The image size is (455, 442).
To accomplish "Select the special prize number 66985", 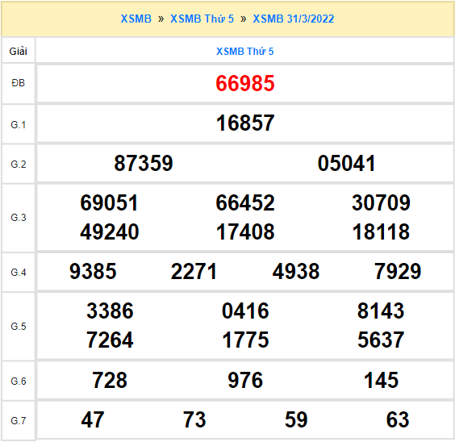I will 245,83.
